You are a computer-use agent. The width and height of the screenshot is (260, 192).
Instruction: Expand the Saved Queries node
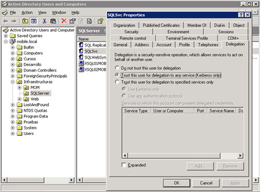coord(6,36)
